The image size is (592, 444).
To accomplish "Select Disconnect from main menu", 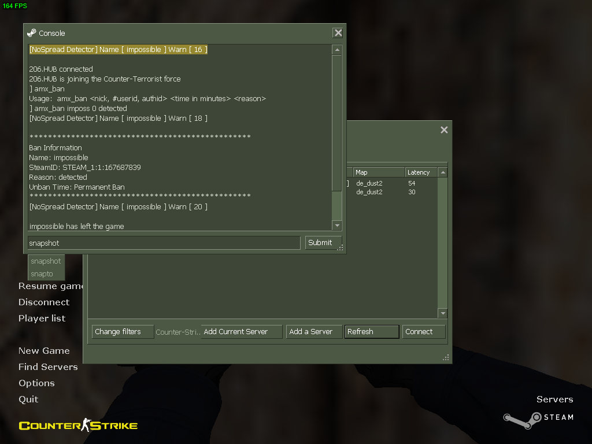I will pos(44,302).
